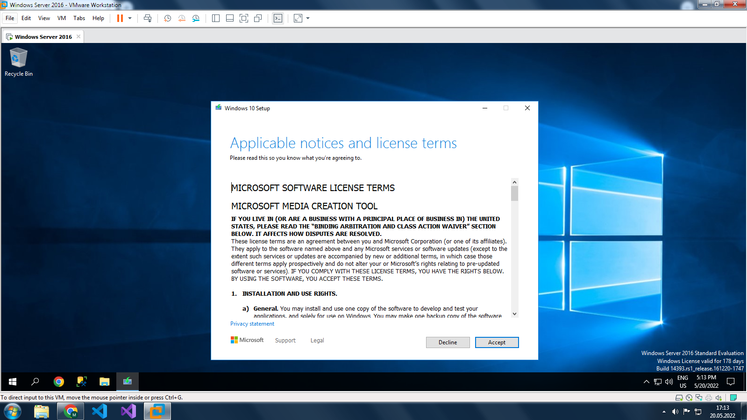Click the Microsoft logo in setup footer
The height and width of the screenshot is (420, 747).
[247, 340]
